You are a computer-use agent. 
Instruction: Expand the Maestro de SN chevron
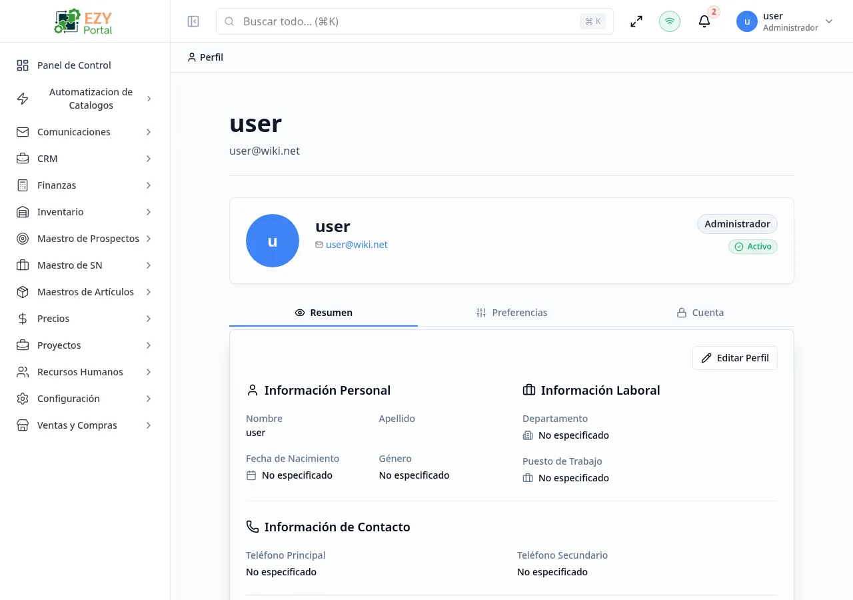point(149,265)
